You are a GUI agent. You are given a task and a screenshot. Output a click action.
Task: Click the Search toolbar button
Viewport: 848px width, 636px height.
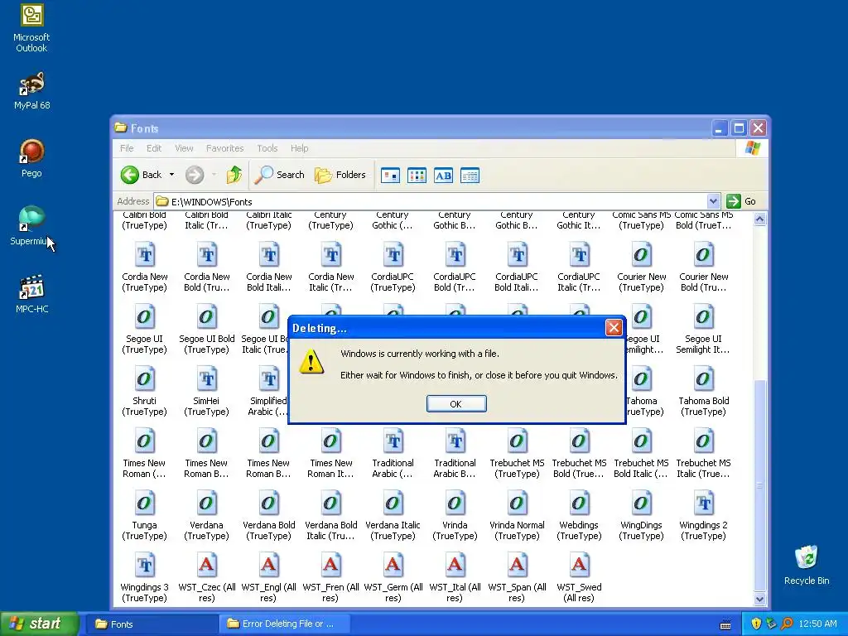[x=280, y=175]
